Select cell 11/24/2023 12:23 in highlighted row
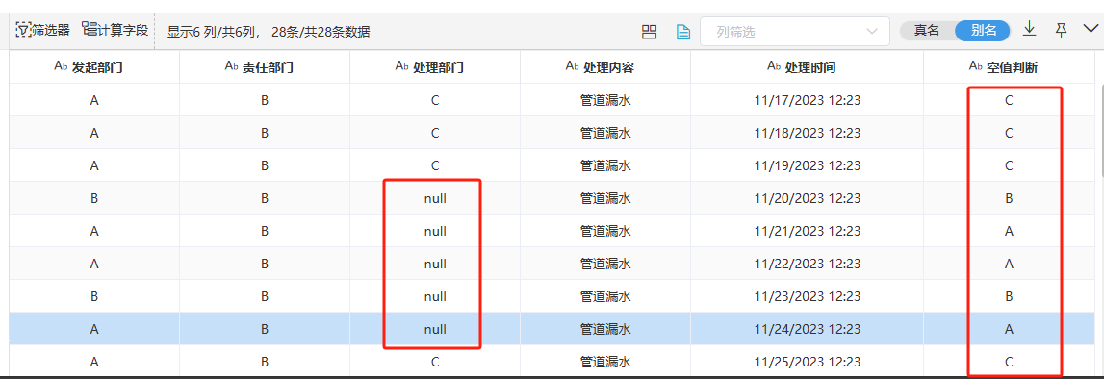 coord(807,328)
